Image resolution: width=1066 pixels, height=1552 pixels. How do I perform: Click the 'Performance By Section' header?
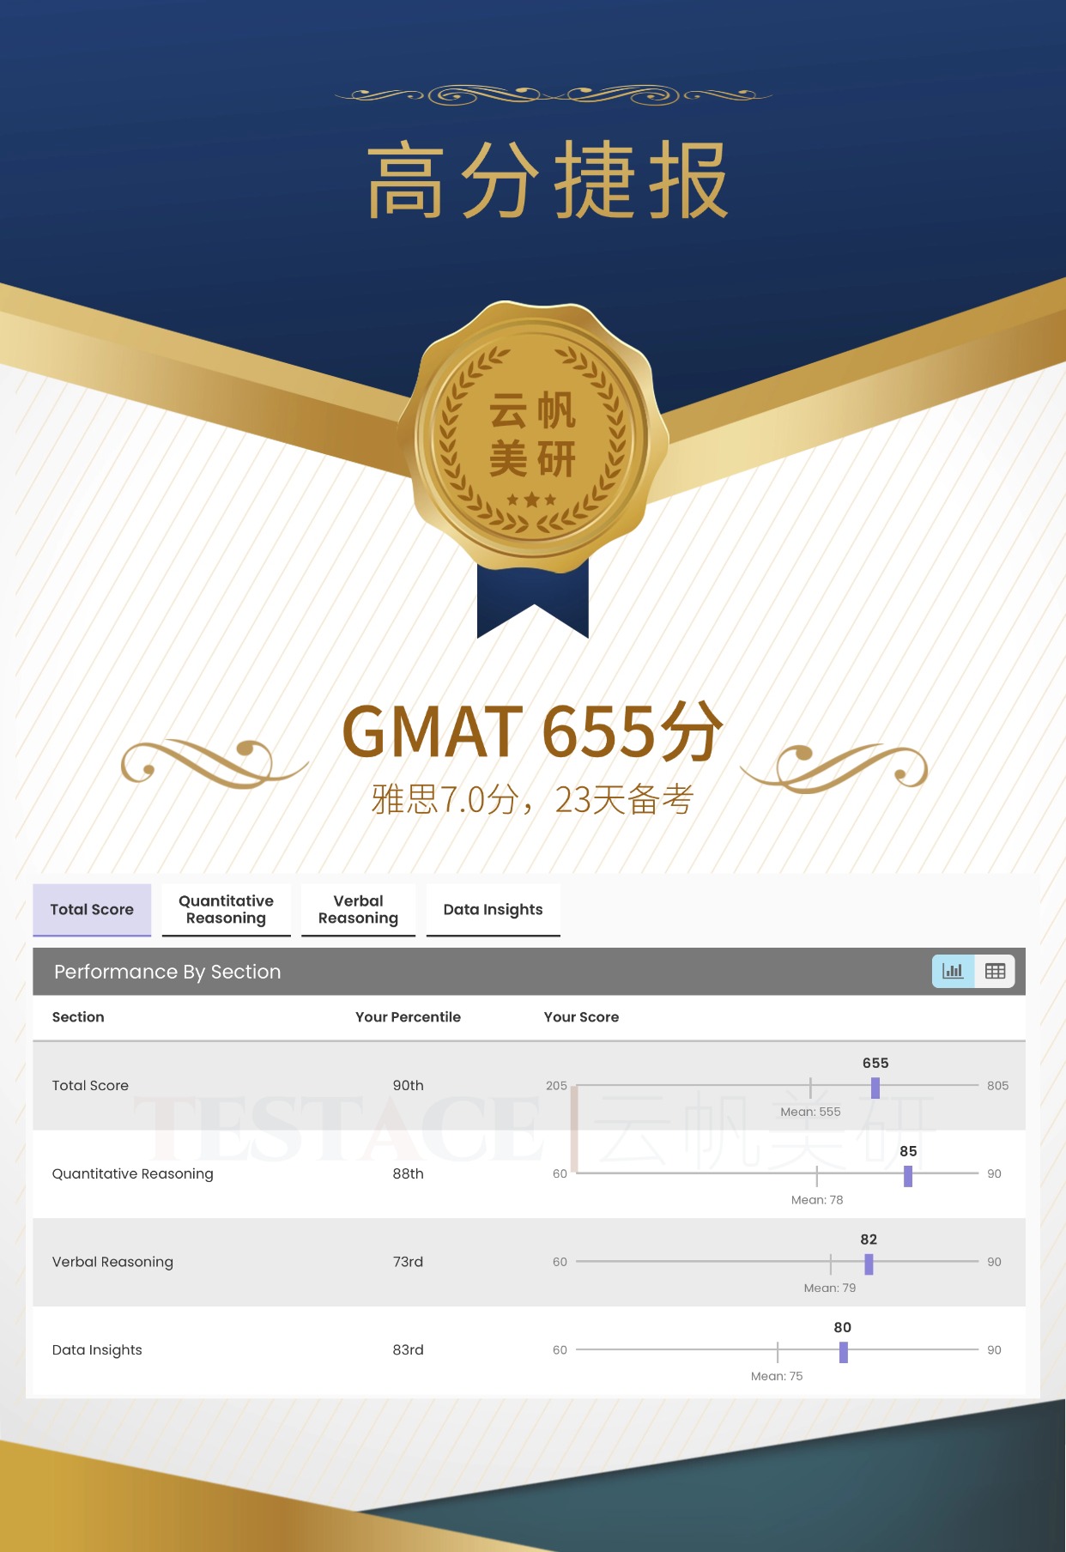(x=167, y=972)
